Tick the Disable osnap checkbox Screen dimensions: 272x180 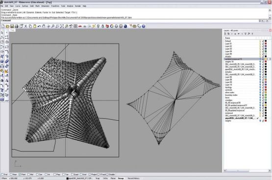(x=107, y=175)
